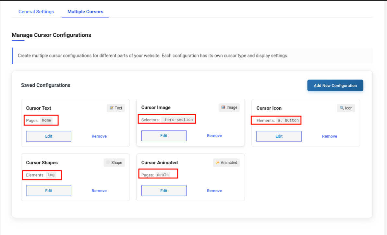
Task: Edit the Cursor Text configuration
Action: coord(49,136)
